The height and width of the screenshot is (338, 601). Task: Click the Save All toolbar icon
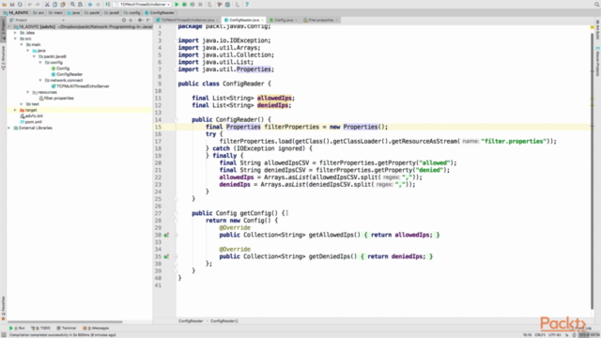12,4
